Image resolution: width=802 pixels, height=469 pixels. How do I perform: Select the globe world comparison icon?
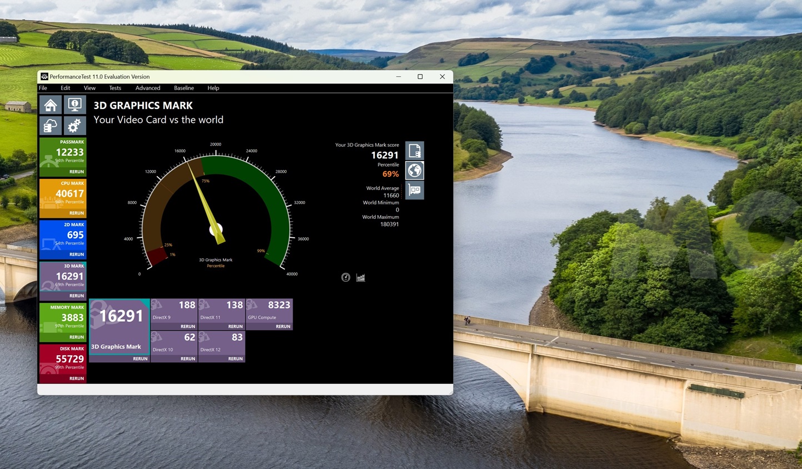(414, 171)
